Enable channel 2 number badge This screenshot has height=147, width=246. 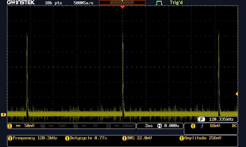point(43,126)
